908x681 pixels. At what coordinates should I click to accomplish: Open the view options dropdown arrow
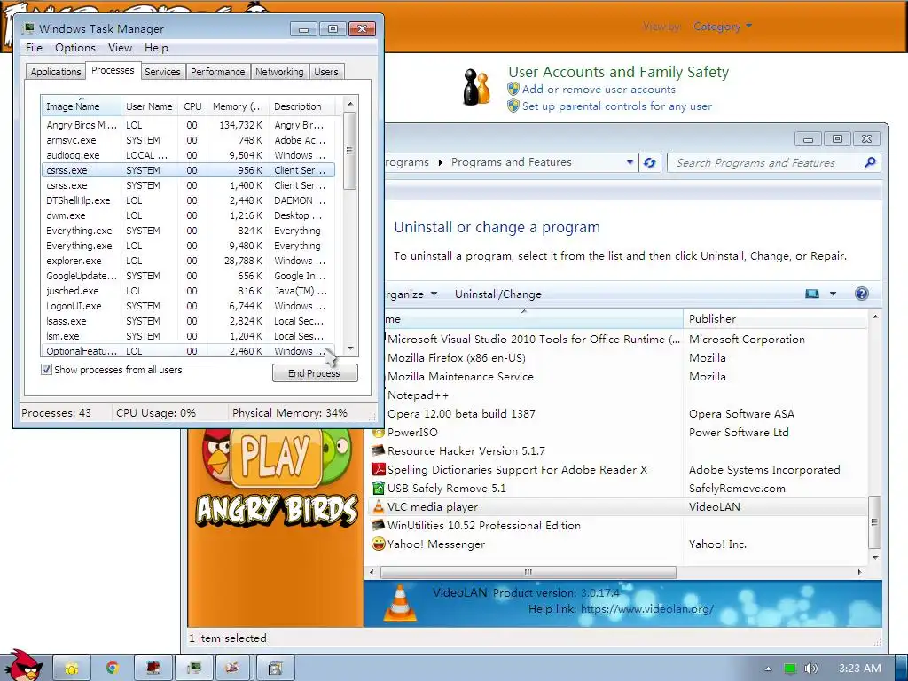pyautogui.click(x=834, y=294)
